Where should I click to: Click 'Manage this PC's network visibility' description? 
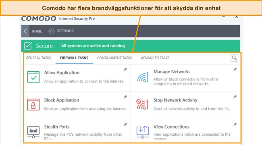pyautogui.click(x=83, y=137)
